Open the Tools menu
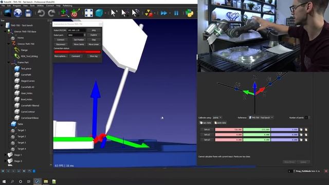Screen dimensions: 329x185 tap(32, 6)
